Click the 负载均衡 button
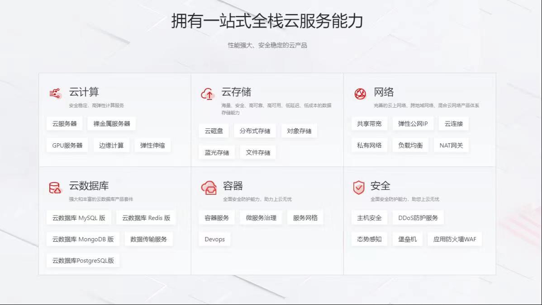 click(410, 145)
